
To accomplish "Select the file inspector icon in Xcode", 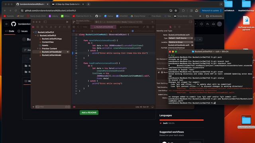I will tap(171, 27).
